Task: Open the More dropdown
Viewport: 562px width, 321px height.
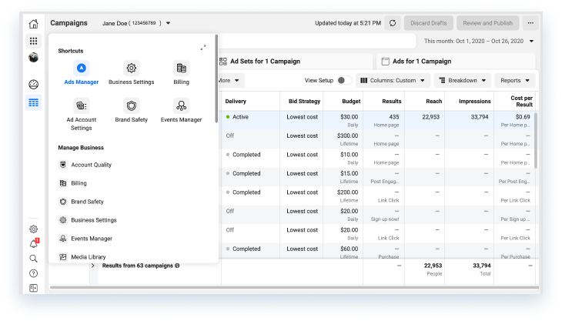Action: click(232, 81)
